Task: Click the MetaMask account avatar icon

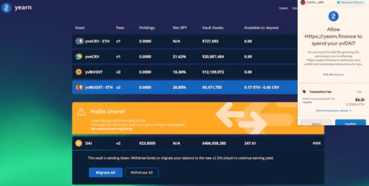Action: (x=303, y=2)
